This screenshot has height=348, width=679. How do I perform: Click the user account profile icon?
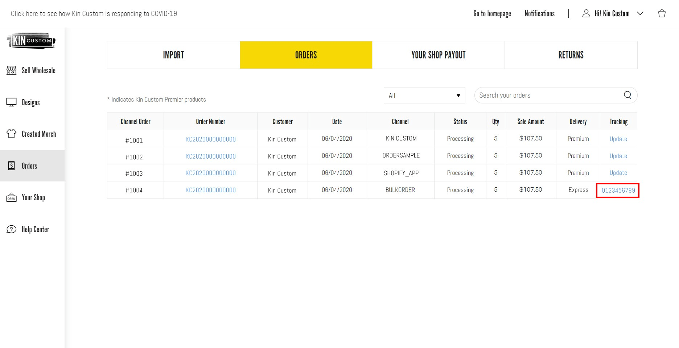click(x=586, y=13)
